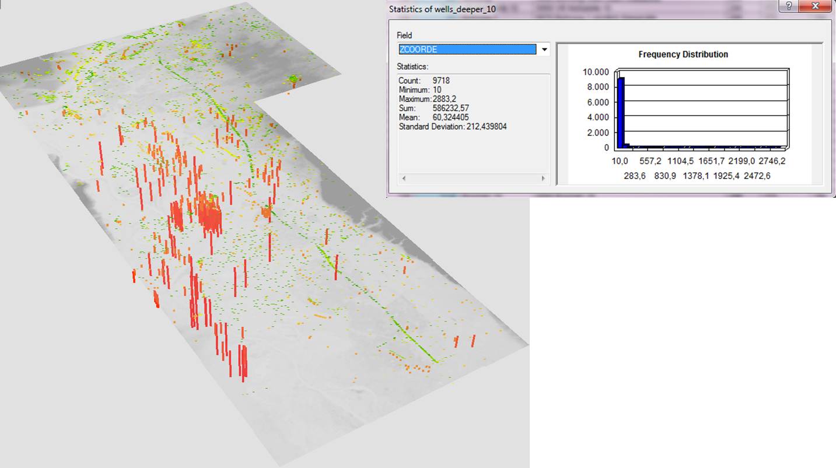Viewport: 836px width, 468px height.
Task: Open the Field dropdown arrow
Action: click(544, 50)
